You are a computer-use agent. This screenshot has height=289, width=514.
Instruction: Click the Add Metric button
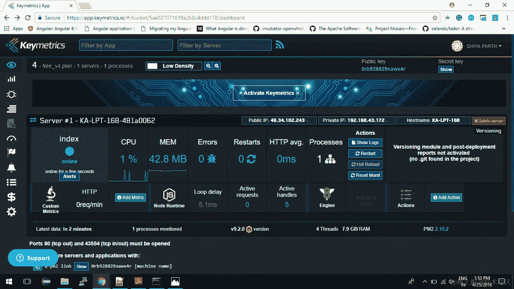(131, 198)
